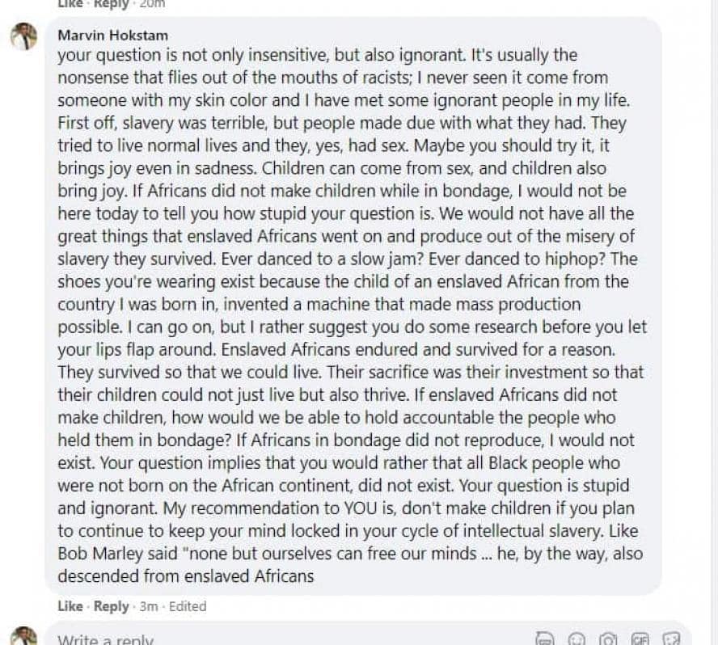Viewport: 718px width, 645px height.
Task: Attach a photo using camera icon
Action: pyautogui.click(x=608, y=639)
